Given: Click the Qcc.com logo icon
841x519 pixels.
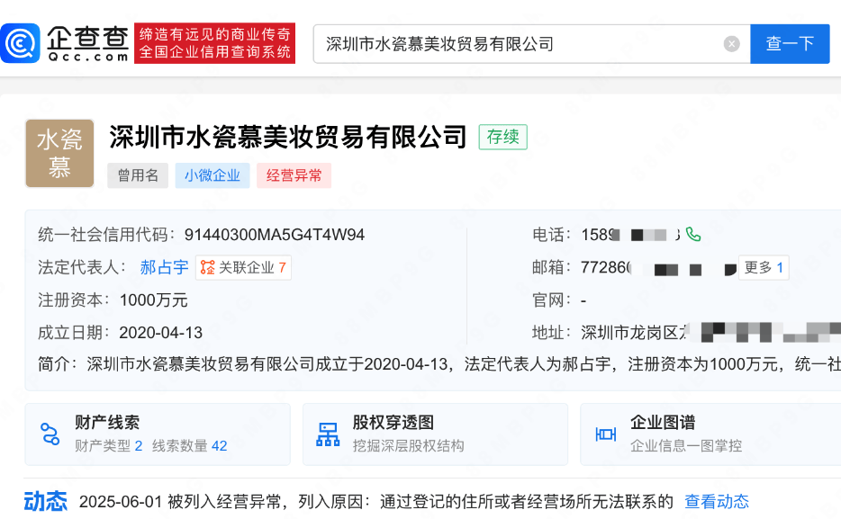Looking at the screenshot, I should pos(20,43).
